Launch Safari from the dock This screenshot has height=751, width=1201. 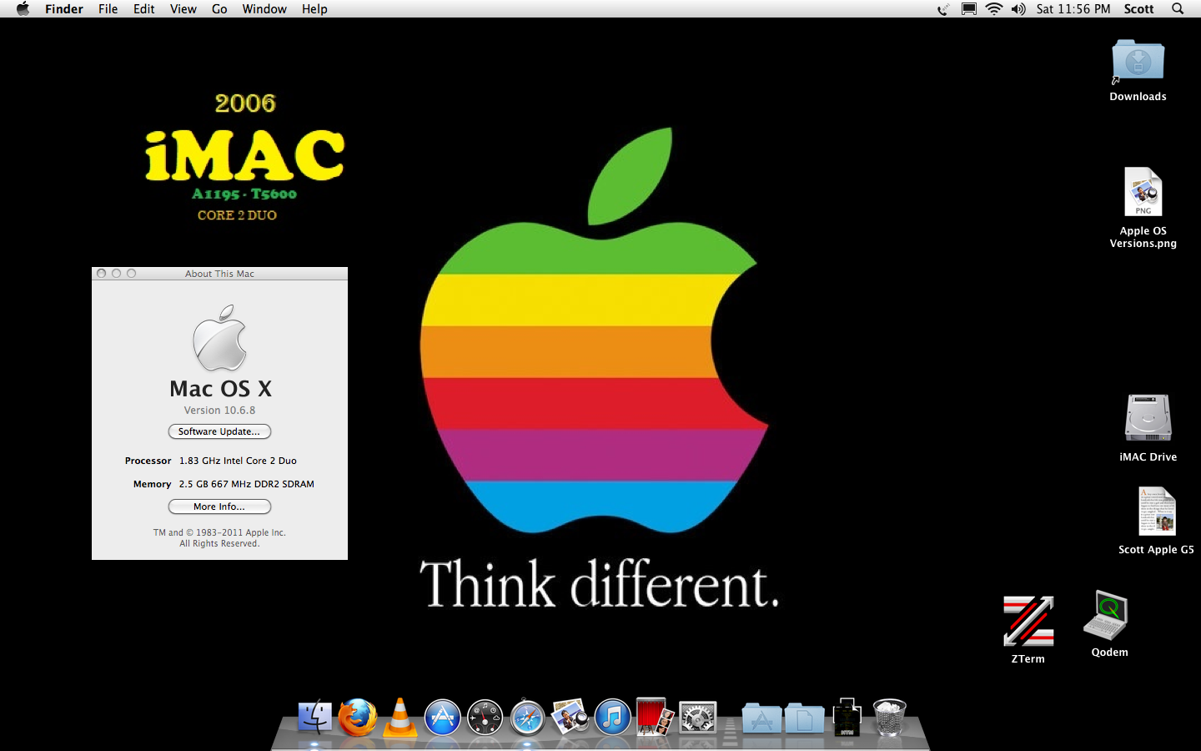pyautogui.click(x=527, y=717)
